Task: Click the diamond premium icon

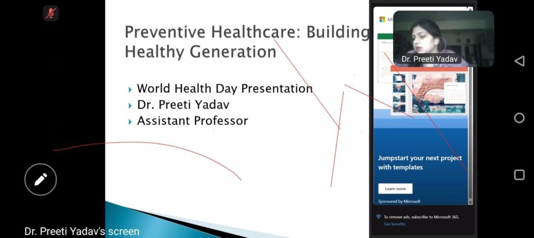Action: point(379,217)
